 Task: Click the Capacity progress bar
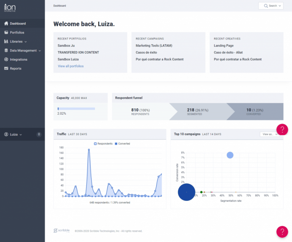coord(76,109)
